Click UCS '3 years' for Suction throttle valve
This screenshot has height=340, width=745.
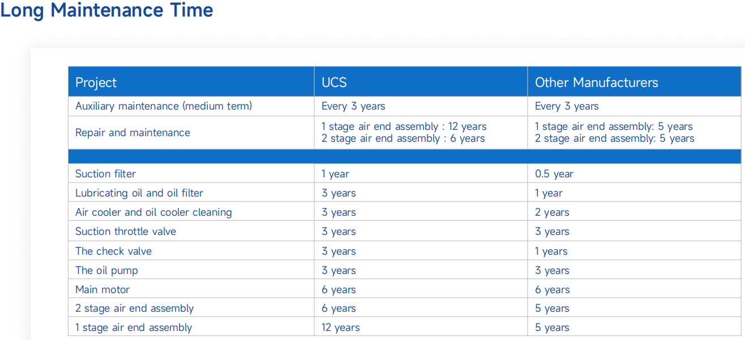[x=339, y=232]
